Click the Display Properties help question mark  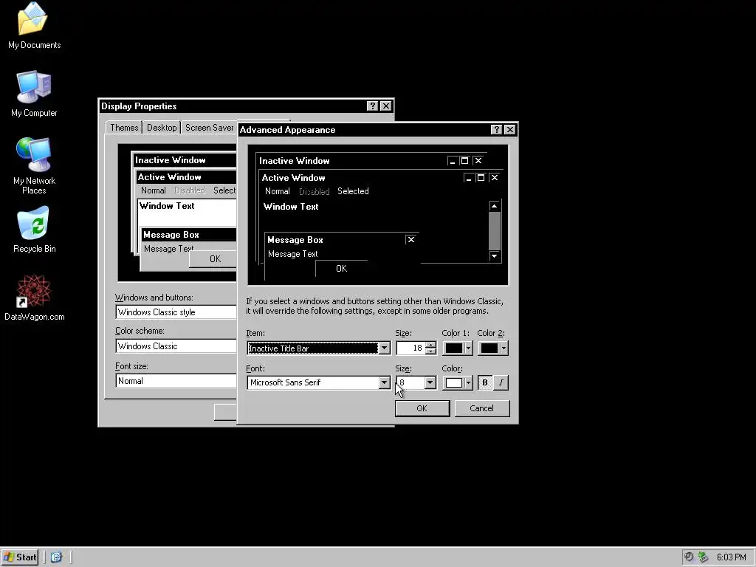(x=372, y=106)
